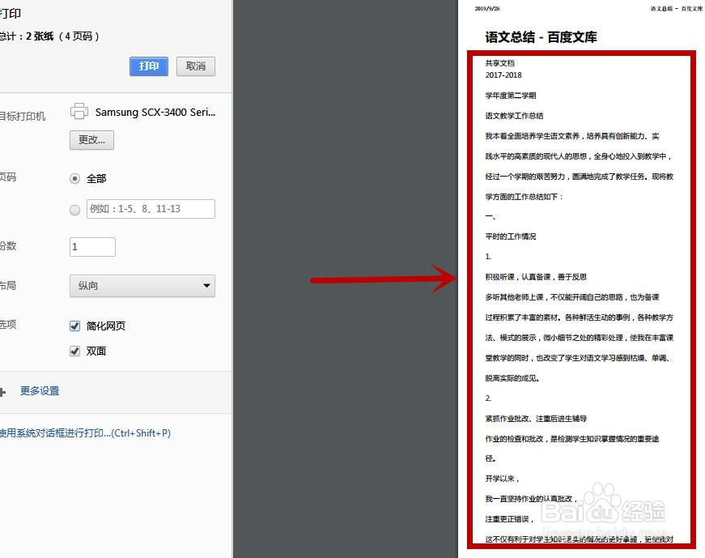Expand 更多设置 more settings
Image resolution: width=705 pixels, height=558 pixels.
click(40, 390)
